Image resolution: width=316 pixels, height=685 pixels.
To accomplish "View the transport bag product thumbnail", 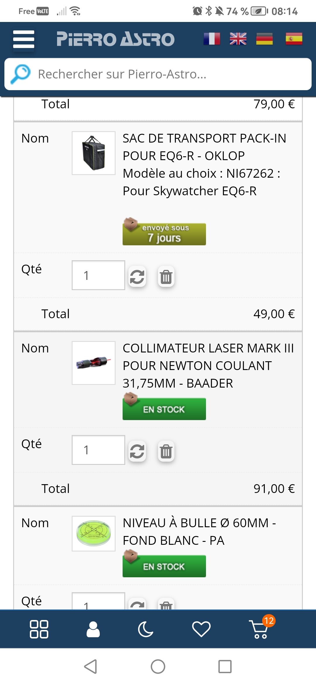I will click(x=94, y=153).
